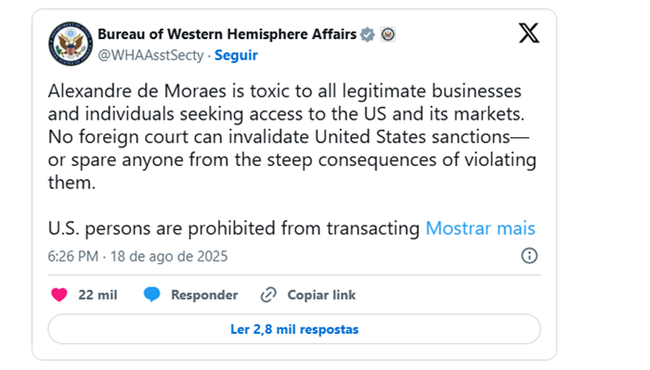Open the X logo link

pos(529,33)
